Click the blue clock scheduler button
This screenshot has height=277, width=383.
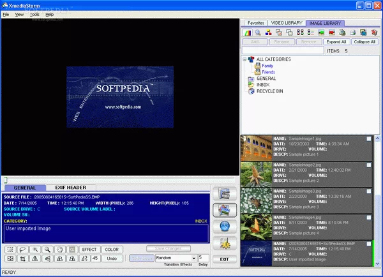coord(225,226)
